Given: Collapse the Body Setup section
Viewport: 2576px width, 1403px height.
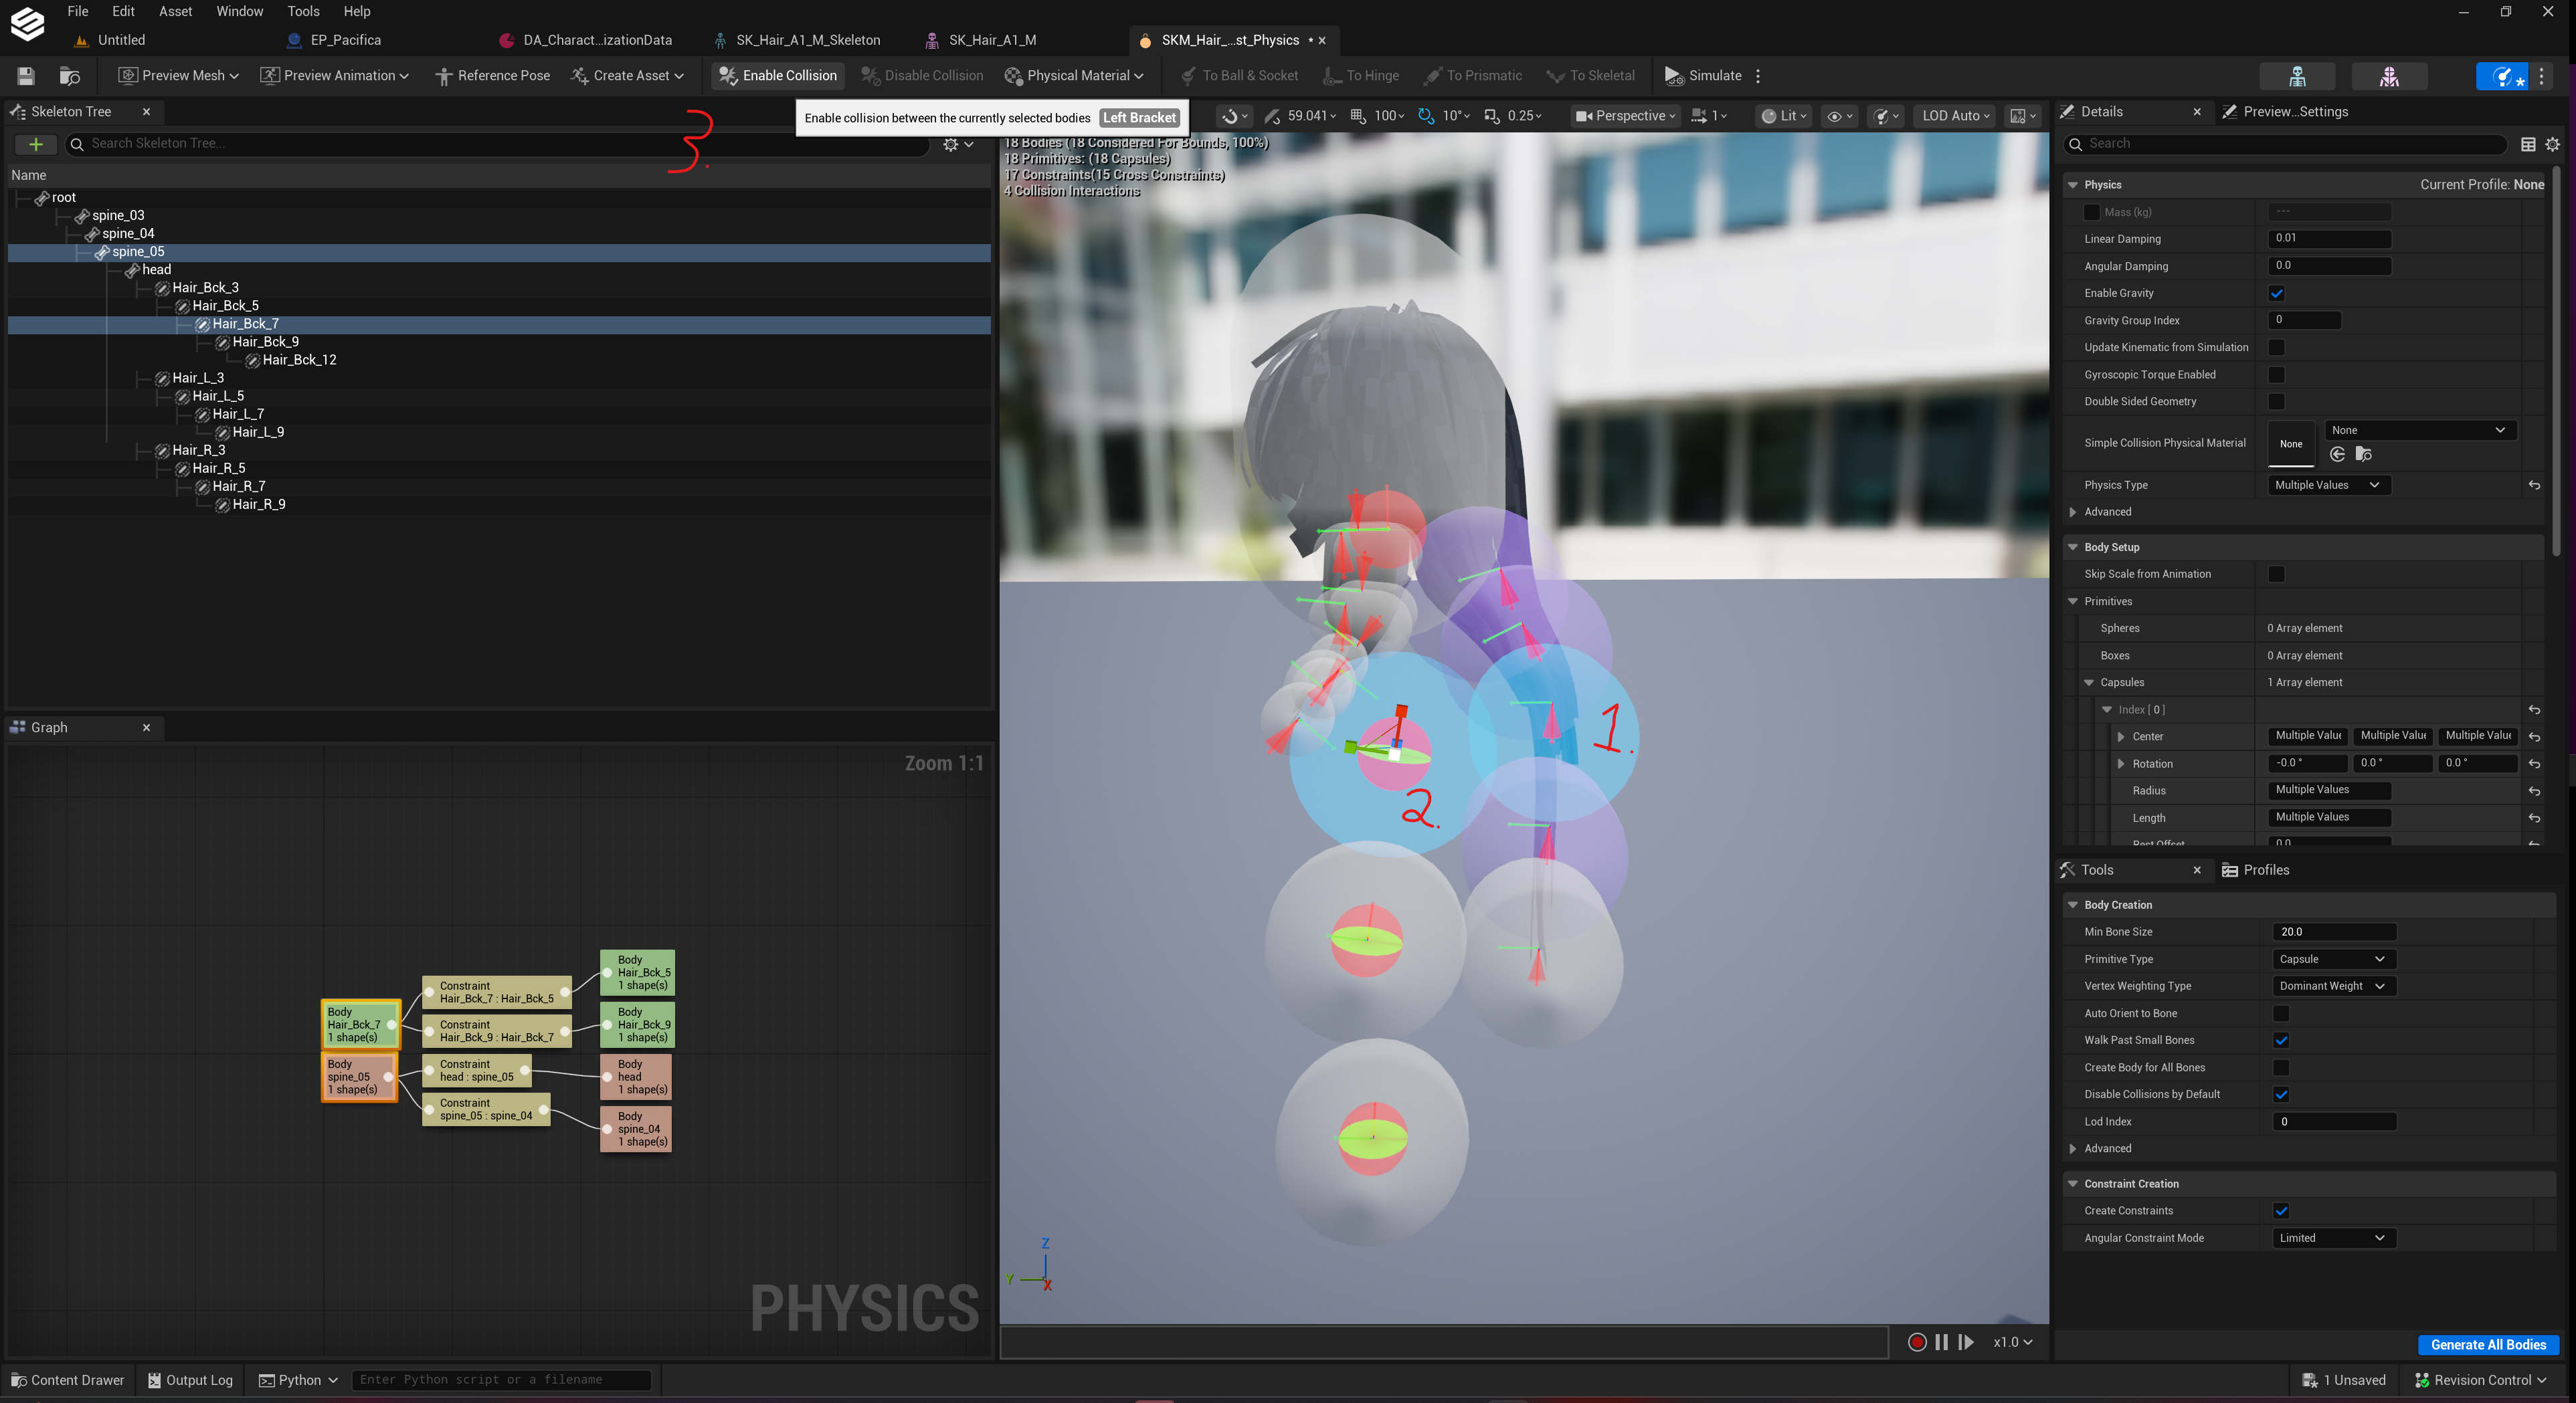Looking at the screenshot, I should click(2073, 548).
